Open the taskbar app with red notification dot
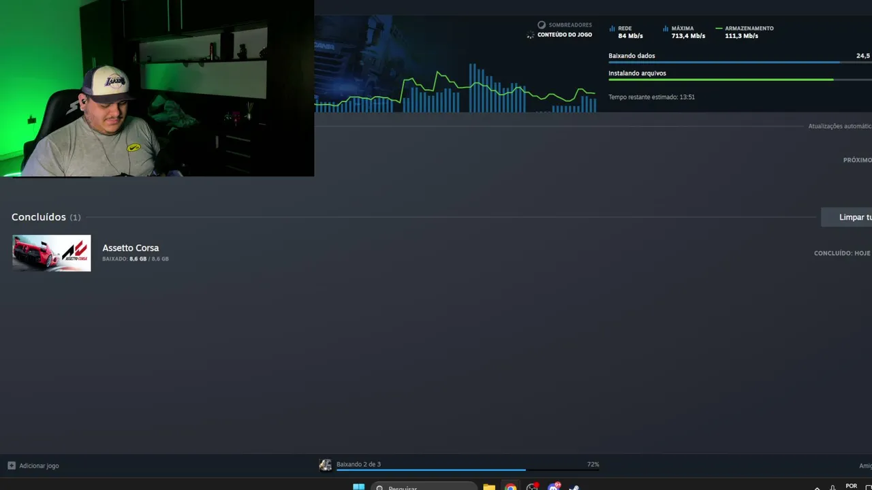Image resolution: width=872 pixels, height=490 pixels. pos(532,487)
